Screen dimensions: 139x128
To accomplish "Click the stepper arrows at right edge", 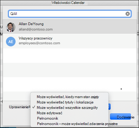I will [x=138, y=33].
